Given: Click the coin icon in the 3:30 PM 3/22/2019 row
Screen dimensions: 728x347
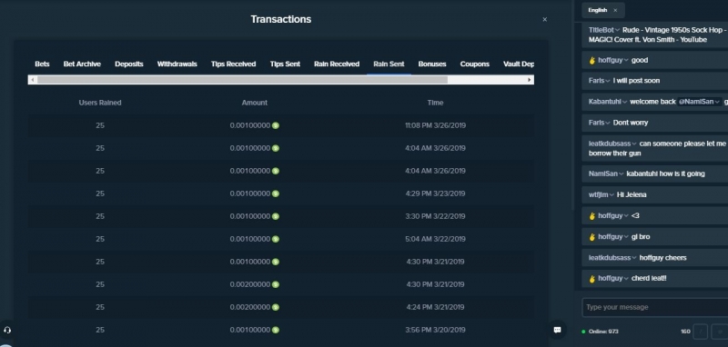Looking at the screenshot, I should pyautogui.click(x=276, y=216).
